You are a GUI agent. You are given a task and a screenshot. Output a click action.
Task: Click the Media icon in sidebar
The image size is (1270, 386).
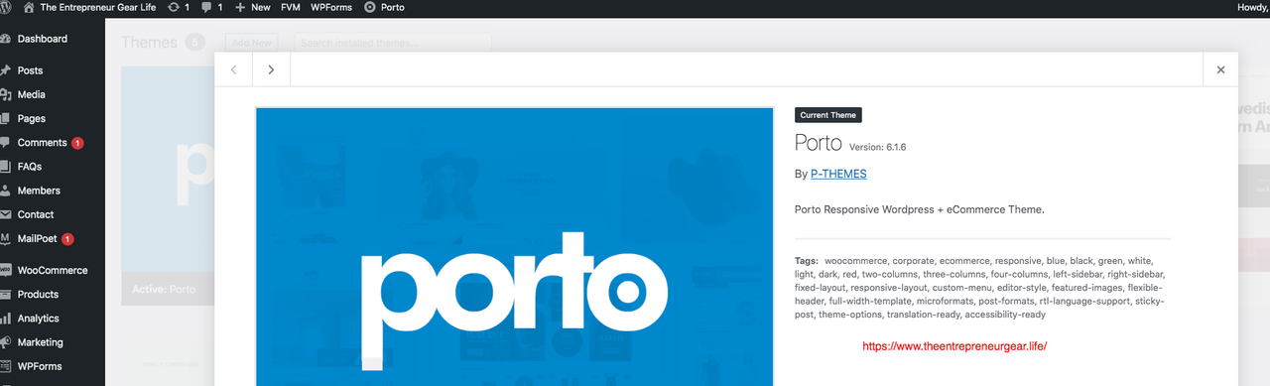(6, 94)
